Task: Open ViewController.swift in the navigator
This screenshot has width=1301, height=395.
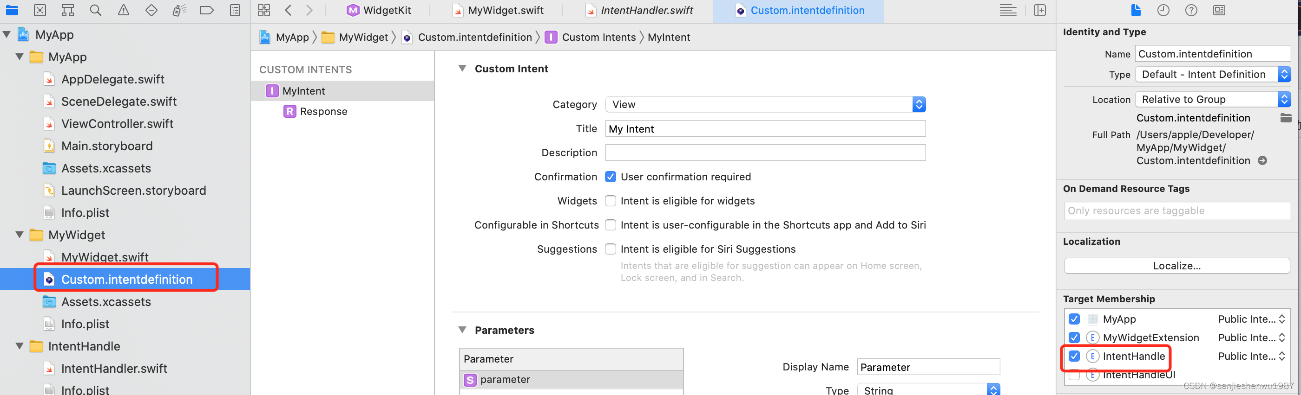Action: point(117,124)
